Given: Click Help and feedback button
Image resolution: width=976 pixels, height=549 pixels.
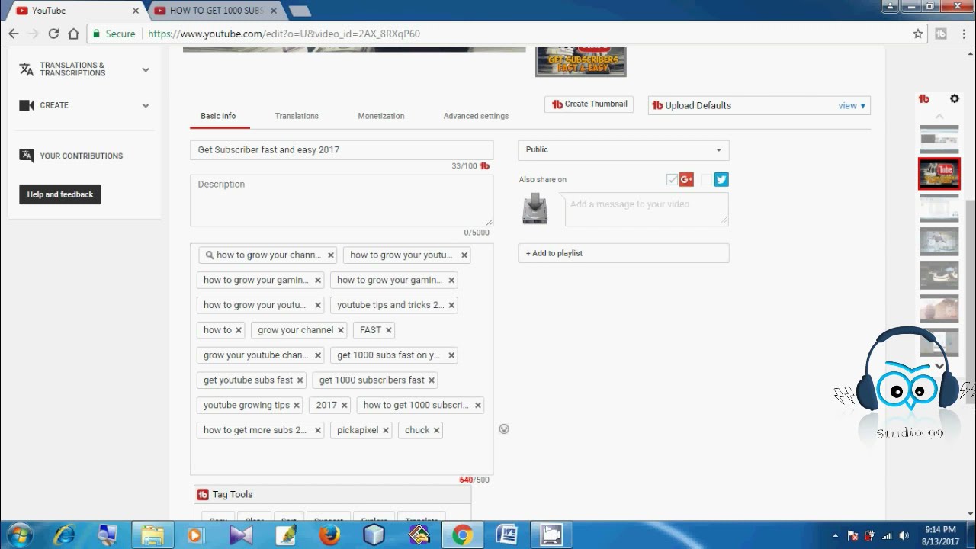Looking at the screenshot, I should 59,194.
